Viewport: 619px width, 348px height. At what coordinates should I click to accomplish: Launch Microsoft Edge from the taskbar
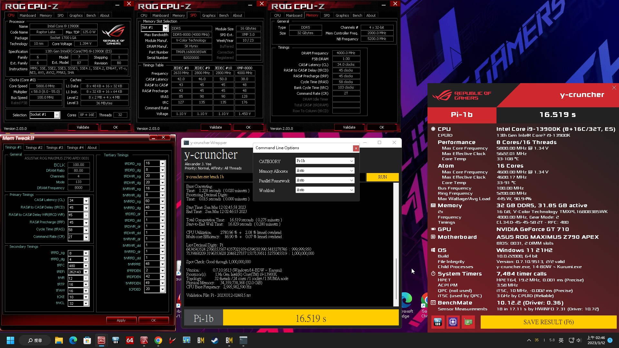click(73, 340)
